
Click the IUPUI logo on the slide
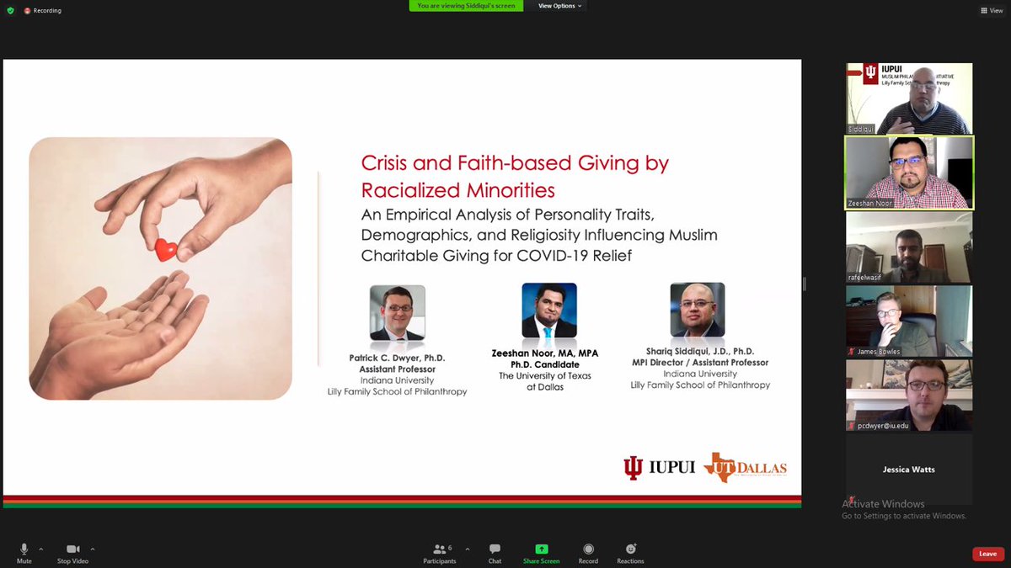[660, 468]
